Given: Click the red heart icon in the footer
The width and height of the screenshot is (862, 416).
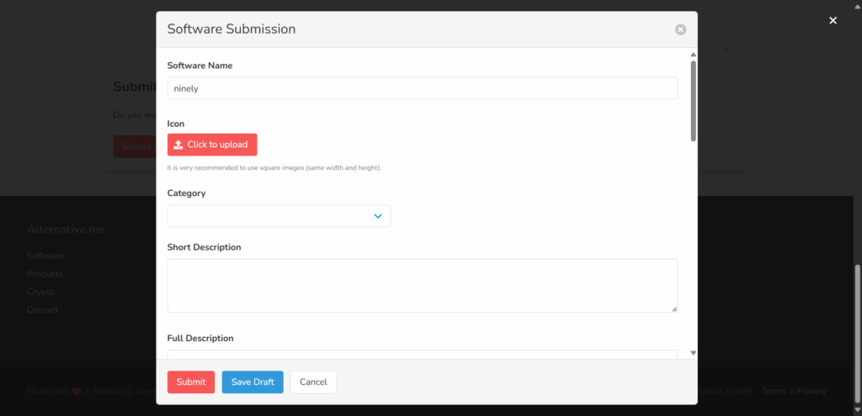Looking at the screenshot, I should (77, 392).
